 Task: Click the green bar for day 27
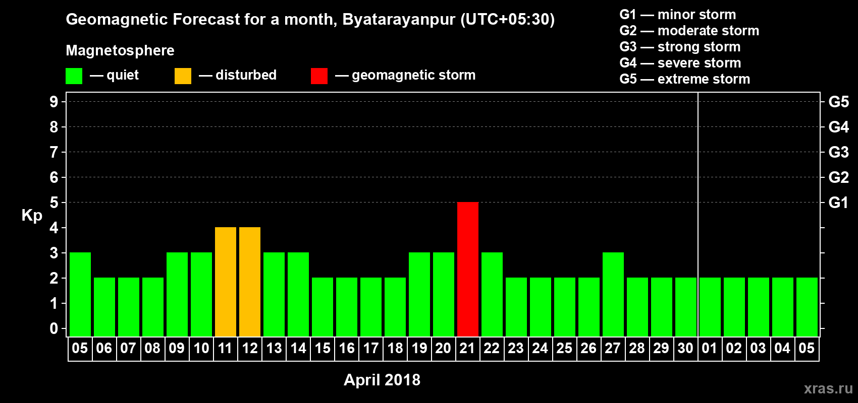[x=613, y=294]
